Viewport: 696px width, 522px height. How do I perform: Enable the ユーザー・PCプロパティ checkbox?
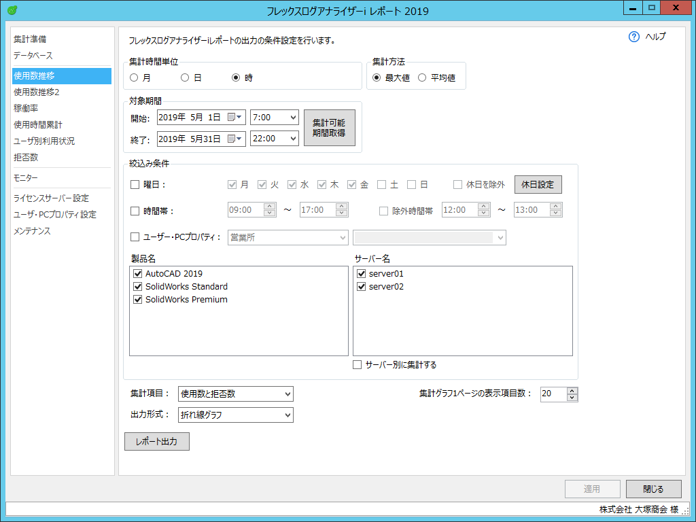135,237
